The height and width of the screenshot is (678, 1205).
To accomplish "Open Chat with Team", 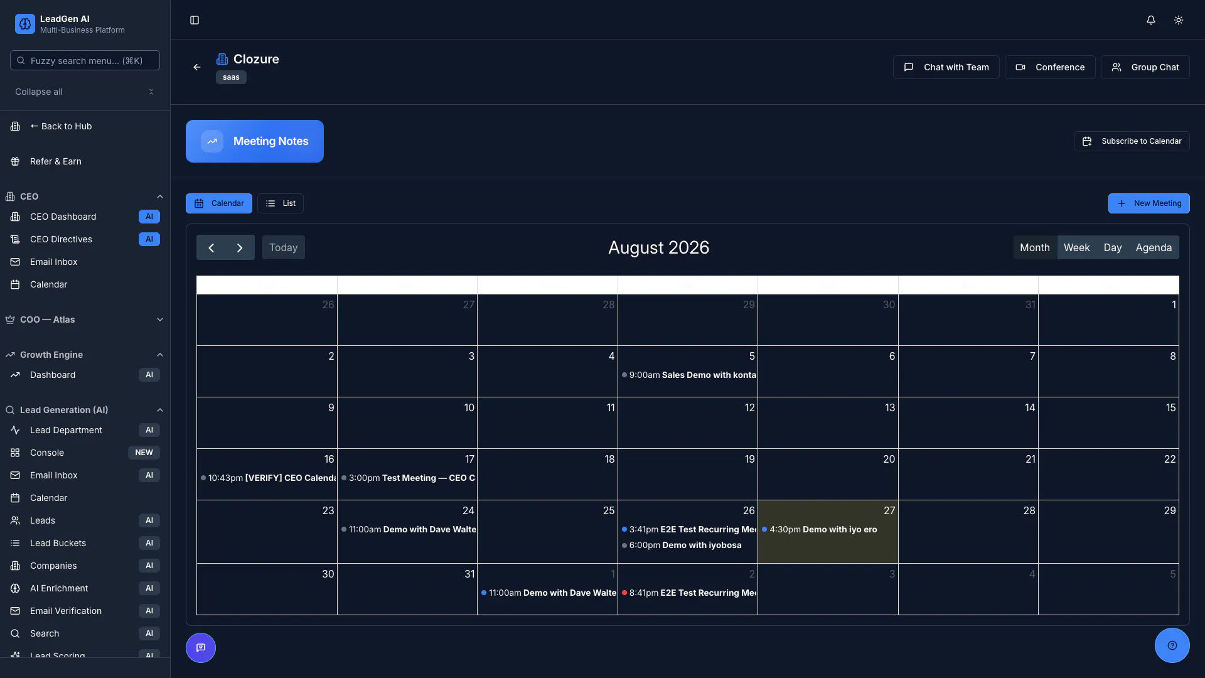I will (x=946, y=67).
